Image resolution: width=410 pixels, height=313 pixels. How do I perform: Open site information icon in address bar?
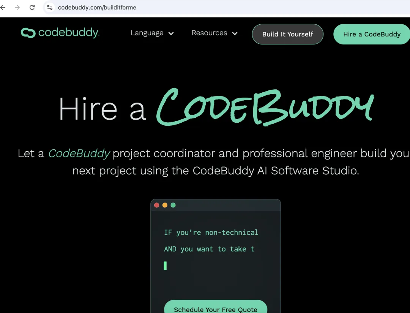tap(50, 7)
